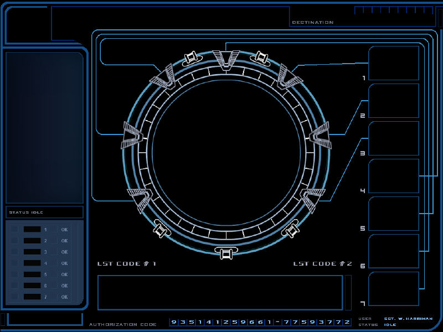Pick glyph box numbered 7
The width and height of the screenshot is (443, 332).
click(394, 288)
